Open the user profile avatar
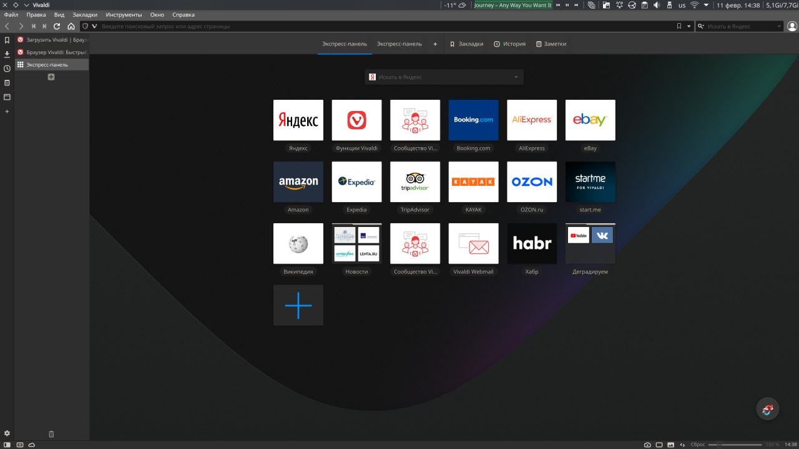 tap(792, 26)
